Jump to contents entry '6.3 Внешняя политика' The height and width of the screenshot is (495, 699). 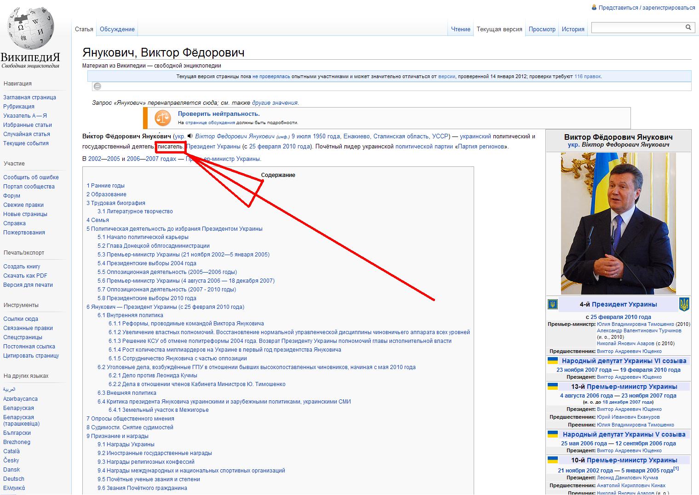click(127, 393)
